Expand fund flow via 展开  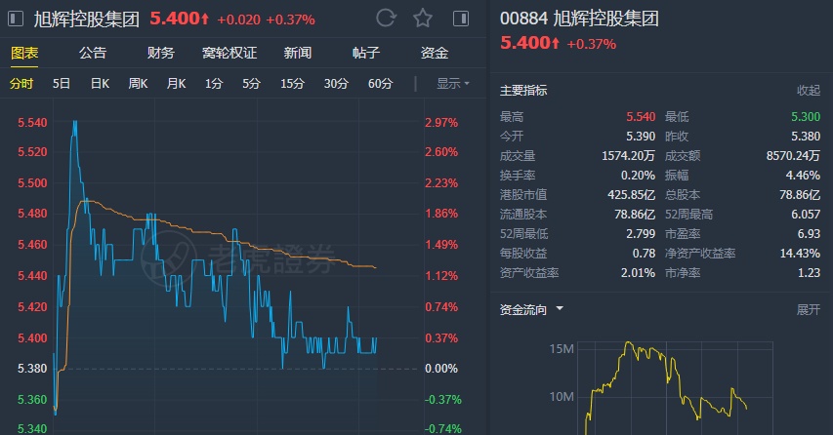coord(809,310)
